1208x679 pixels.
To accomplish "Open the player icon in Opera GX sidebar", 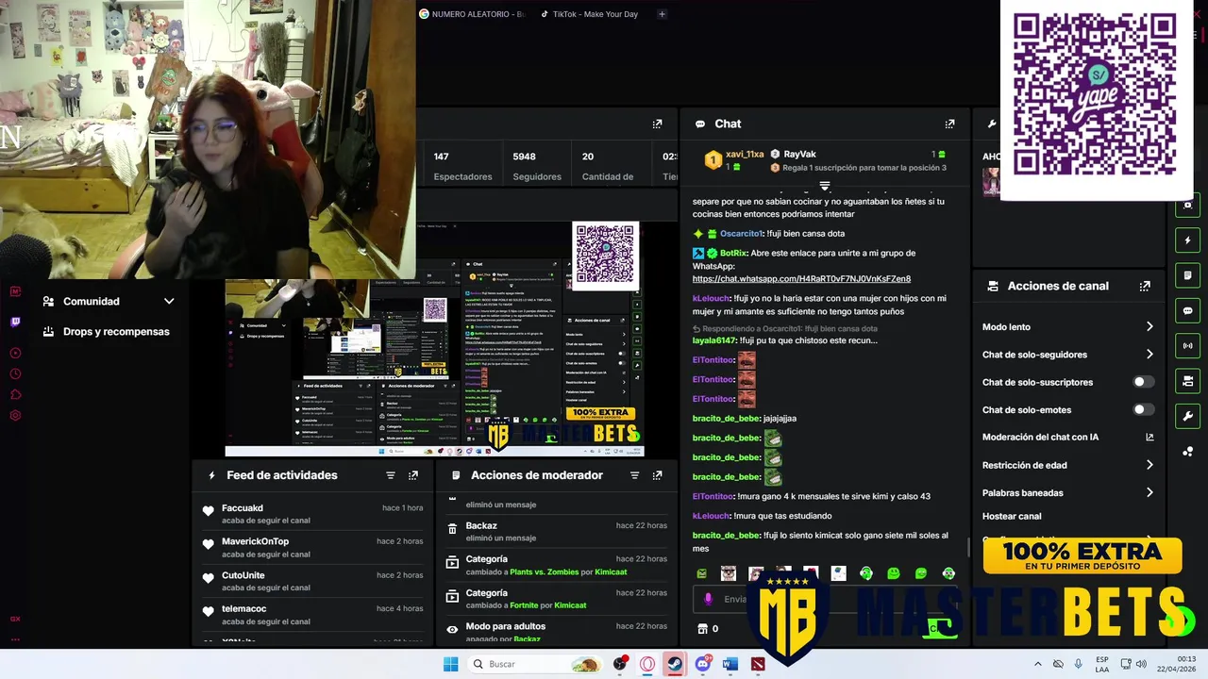I will 15,353.
